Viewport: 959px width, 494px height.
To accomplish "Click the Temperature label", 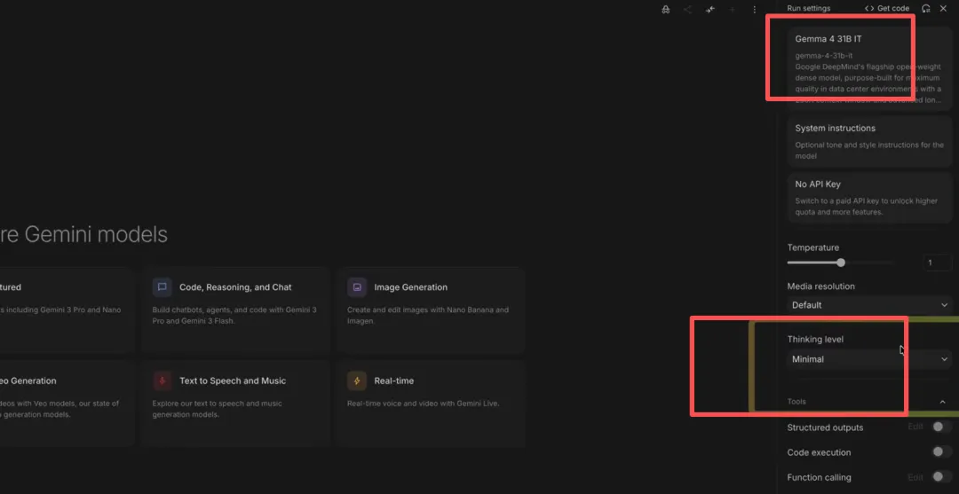I will click(812, 247).
